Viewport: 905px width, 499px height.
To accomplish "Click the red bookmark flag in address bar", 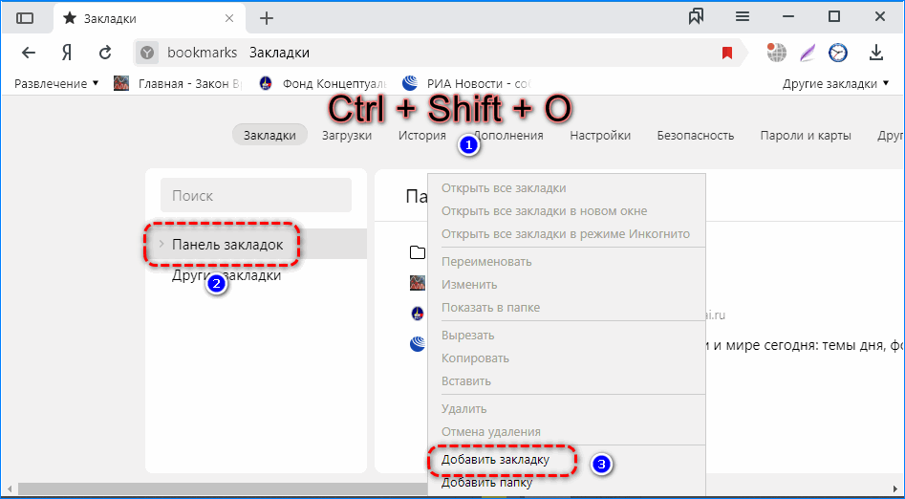I will click(x=727, y=53).
